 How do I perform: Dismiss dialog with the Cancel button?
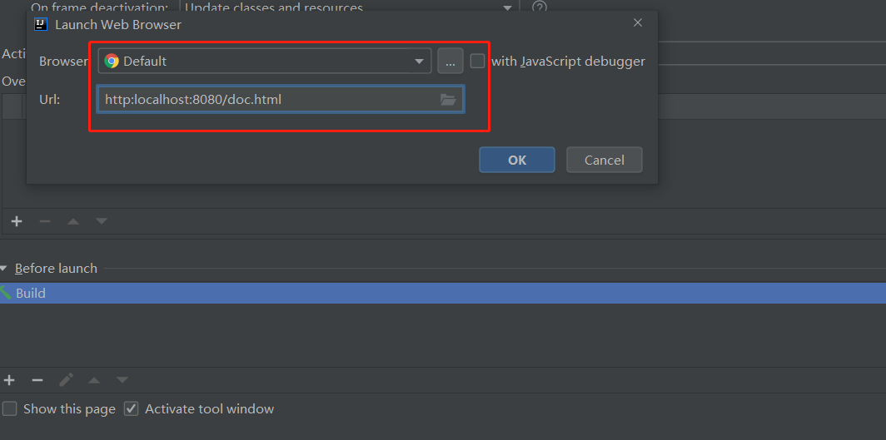tap(604, 160)
